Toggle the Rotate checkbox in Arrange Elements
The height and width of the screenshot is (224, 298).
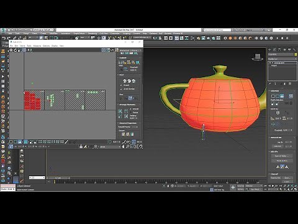point(130,112)
